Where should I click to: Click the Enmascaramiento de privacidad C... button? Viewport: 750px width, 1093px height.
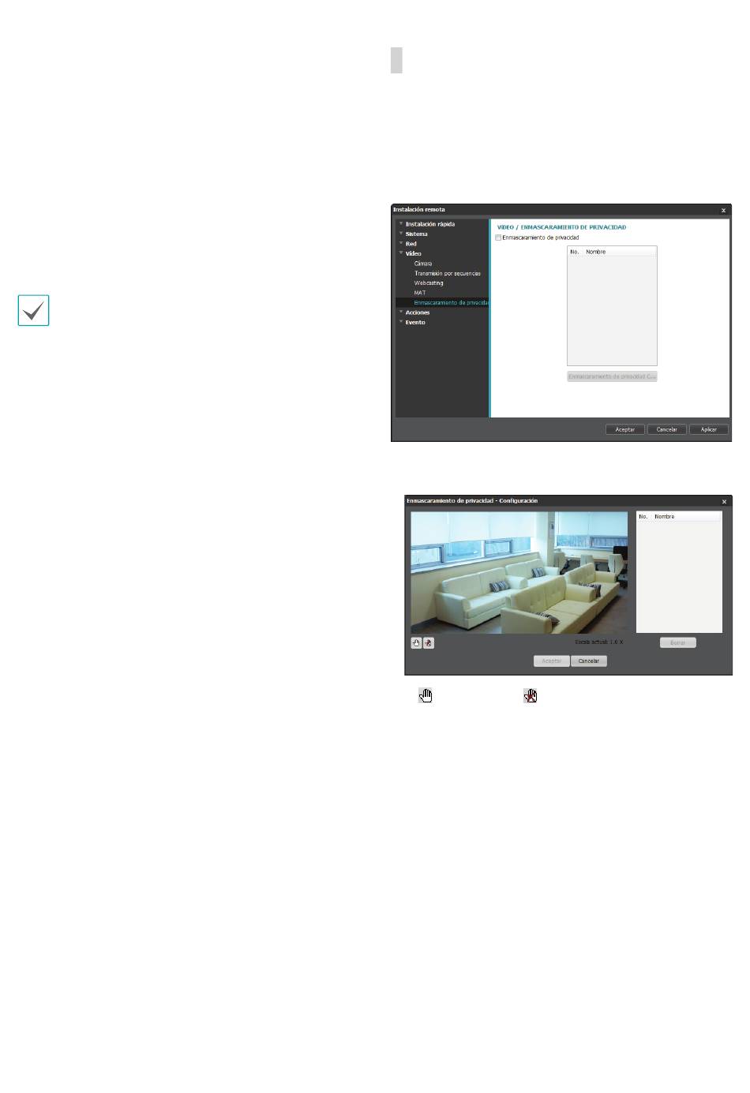[x=612, y=376]
